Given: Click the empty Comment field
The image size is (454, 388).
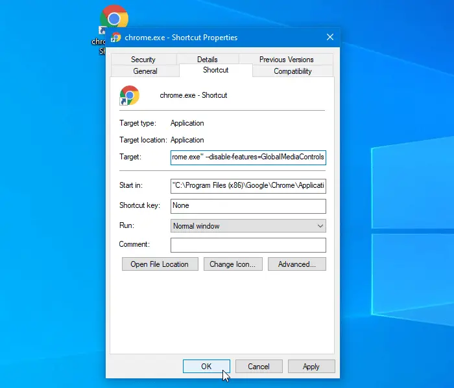Looking at the screenshot, I should (248, 245).
